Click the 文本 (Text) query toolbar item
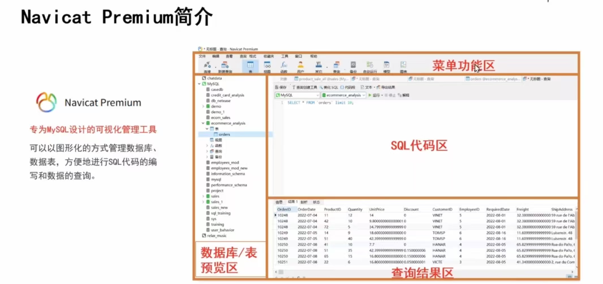 point(367,87)
